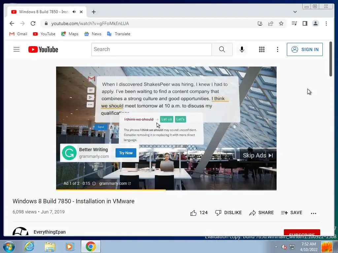338x253 pixels.
Task: Click the DISLIKE thumbs down button
Action: (228, 213)
